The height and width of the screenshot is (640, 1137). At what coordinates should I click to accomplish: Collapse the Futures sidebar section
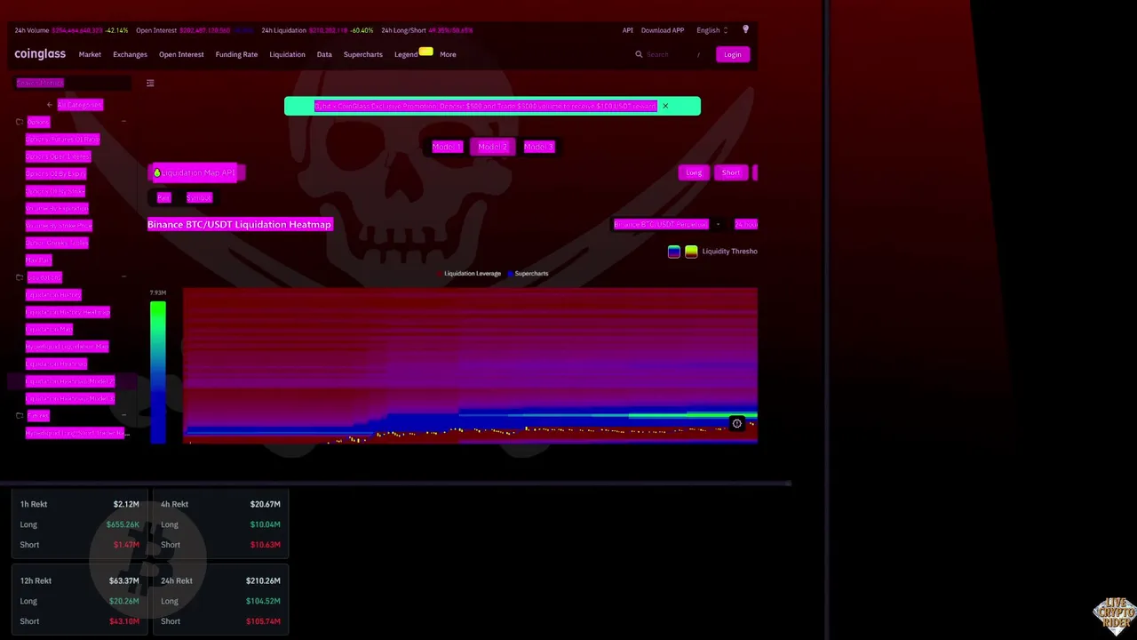tap(123, 415)
